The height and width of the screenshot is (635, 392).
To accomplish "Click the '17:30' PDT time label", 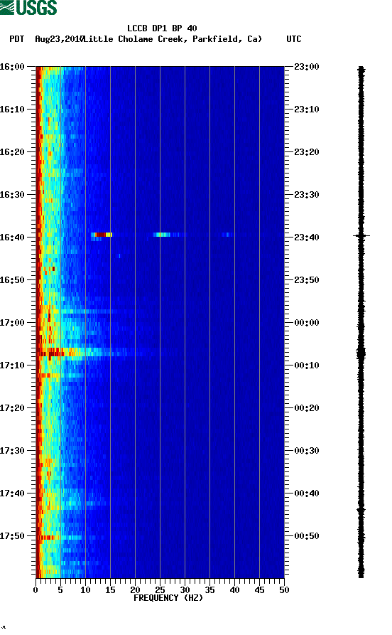I will tap(12, 451).
